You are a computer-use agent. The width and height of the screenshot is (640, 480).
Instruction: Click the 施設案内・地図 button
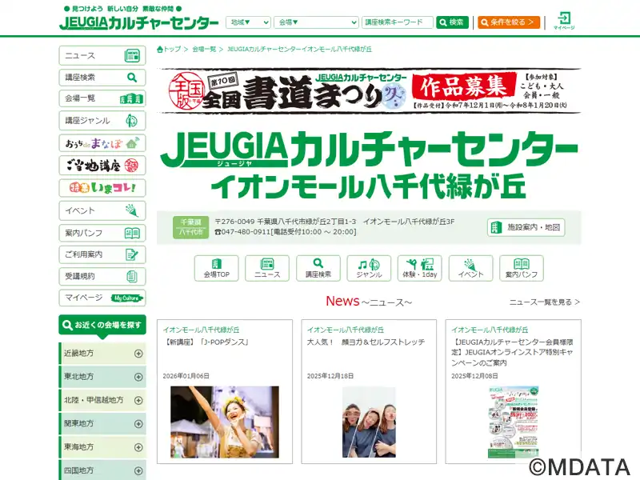(x=526, y=227)
